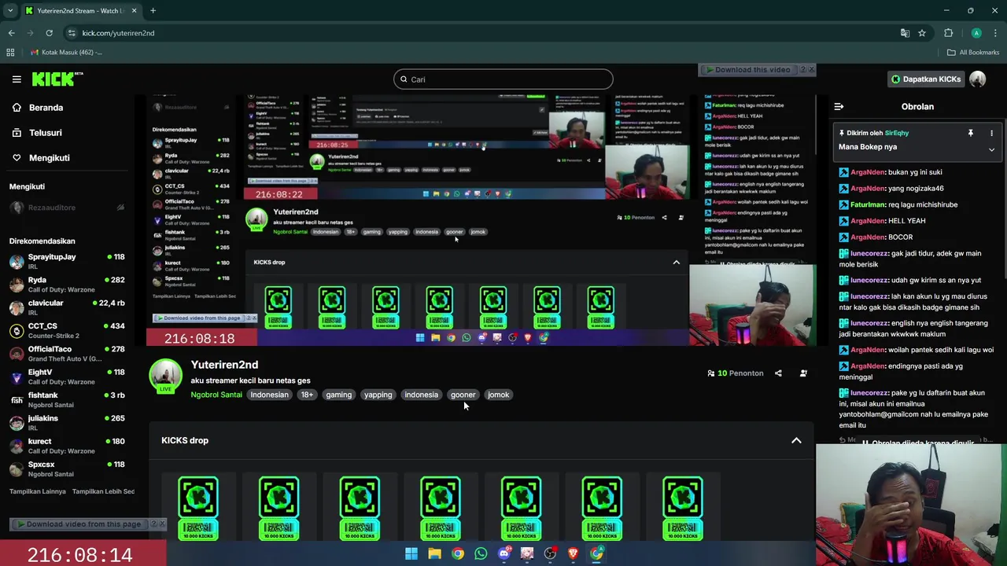The height and width of the screenshot is (566, 1007).
Task: Close the Download this video banner at top
Action: [x=811, y=70]
